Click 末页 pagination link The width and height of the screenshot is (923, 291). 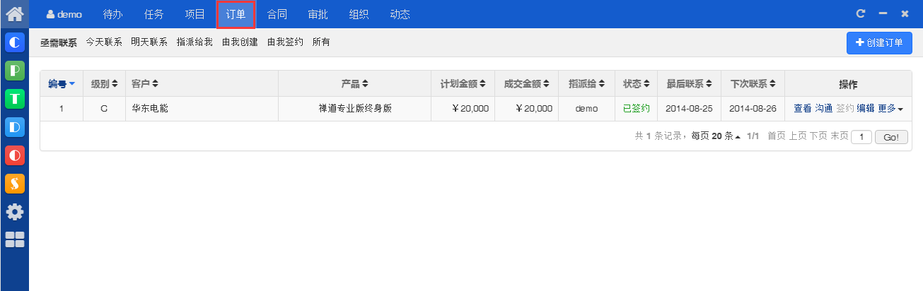[839, 136]
